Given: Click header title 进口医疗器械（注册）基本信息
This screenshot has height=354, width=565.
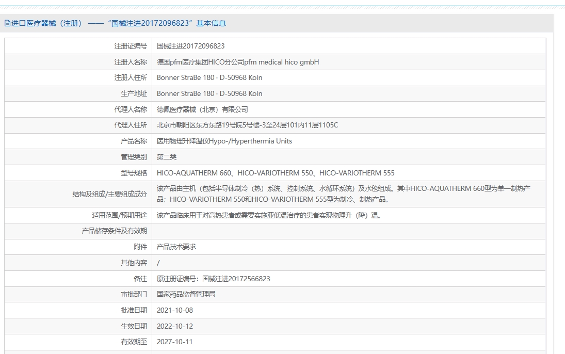Looking at the screenshot, I should (x=119, y=23).
